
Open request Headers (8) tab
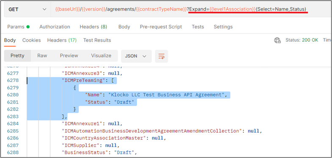point(93,27)
